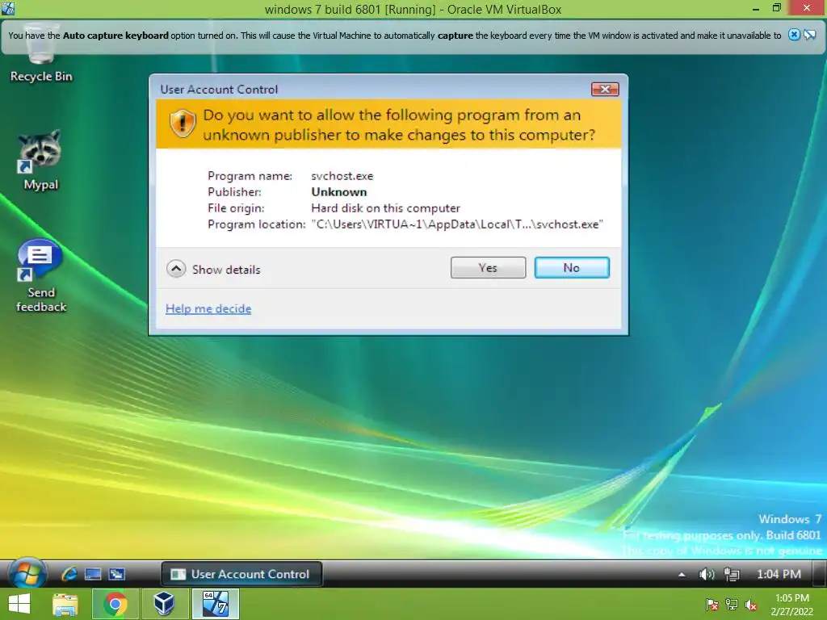Click Hard disk on this computer text
The image size is (827, 620).
coord(385,208)
